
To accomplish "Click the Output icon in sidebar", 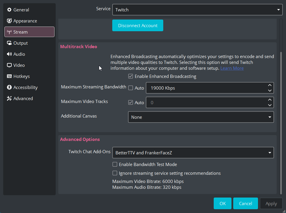I will point(9,43).
